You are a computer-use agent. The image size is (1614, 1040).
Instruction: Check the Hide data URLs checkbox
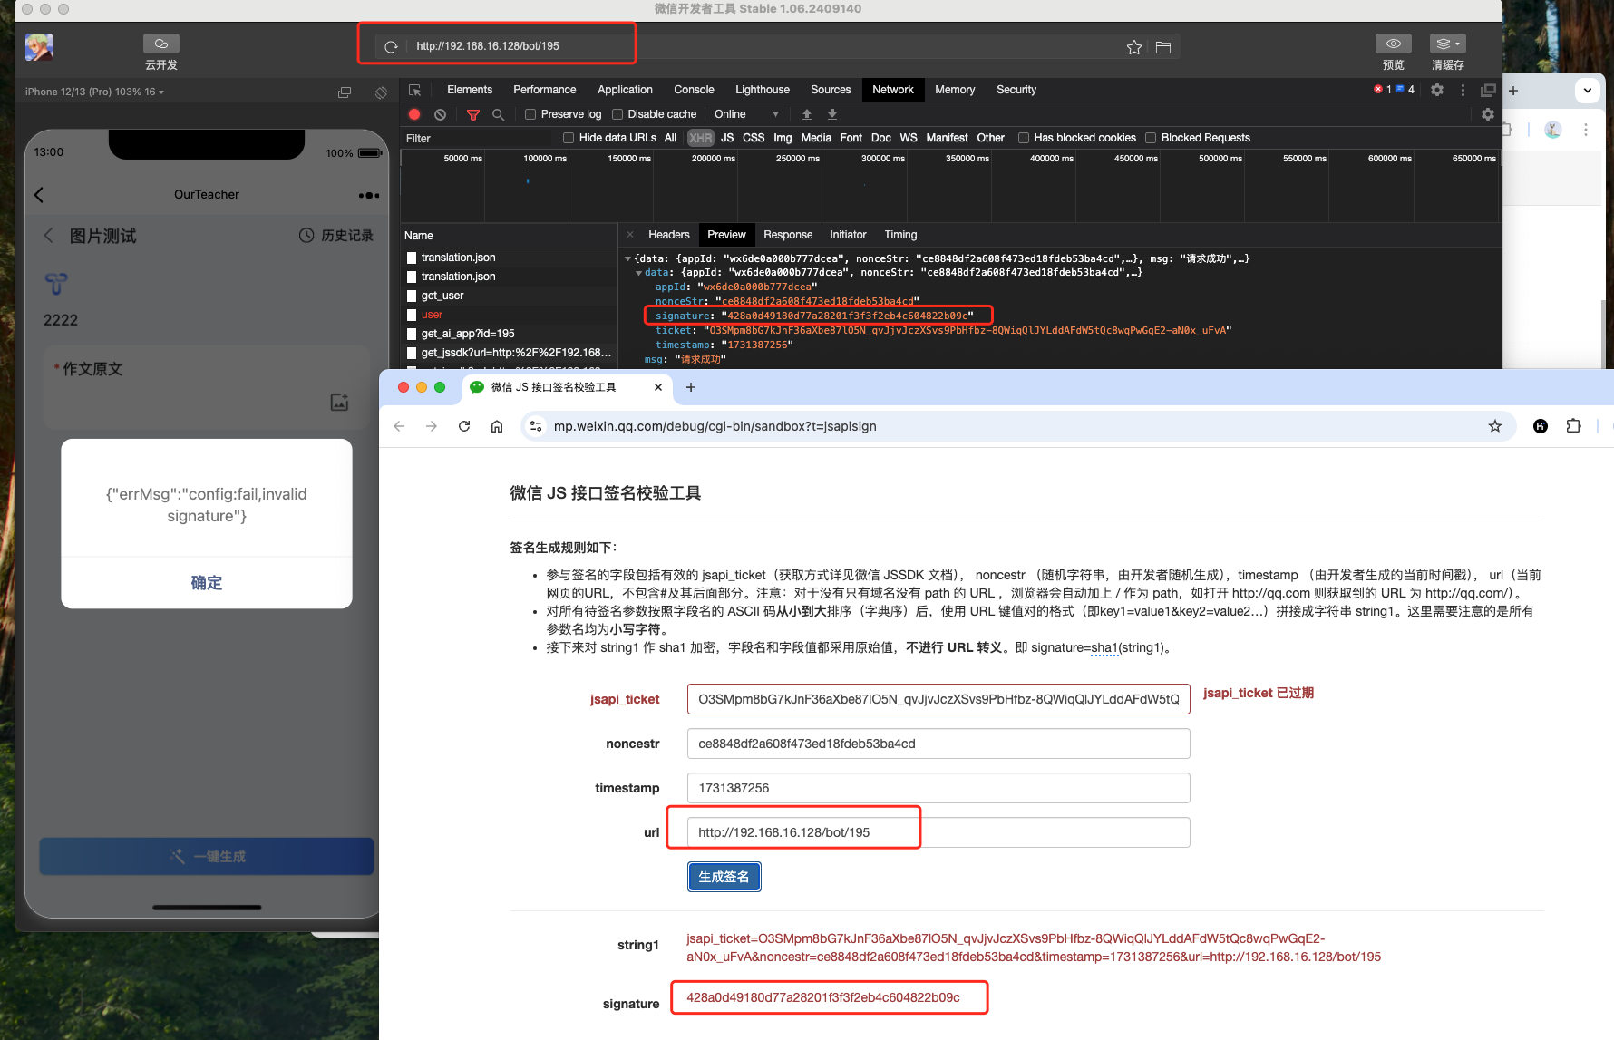click(569, 138)
